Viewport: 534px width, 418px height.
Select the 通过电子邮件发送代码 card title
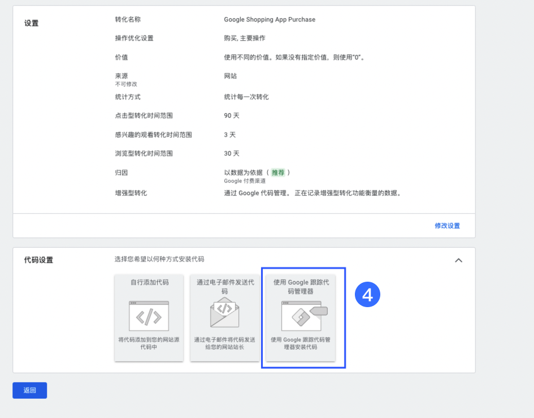[x=225, y=287]
